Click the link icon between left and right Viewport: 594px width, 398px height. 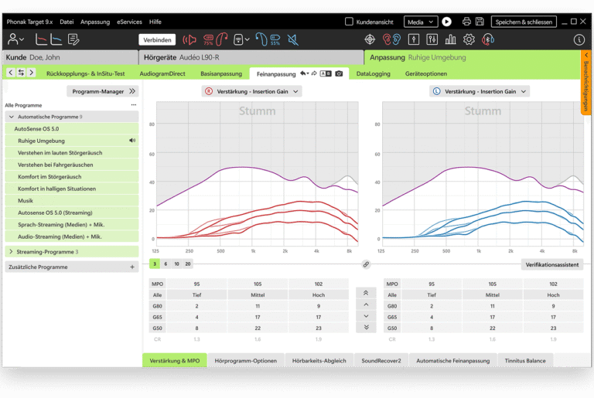(366, 264)
